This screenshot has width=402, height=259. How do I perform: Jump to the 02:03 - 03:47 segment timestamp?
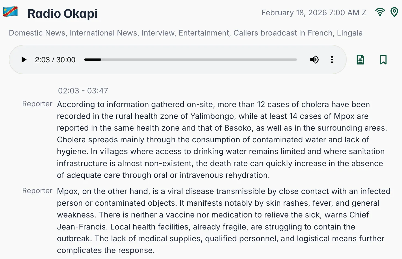coord(83,91)
